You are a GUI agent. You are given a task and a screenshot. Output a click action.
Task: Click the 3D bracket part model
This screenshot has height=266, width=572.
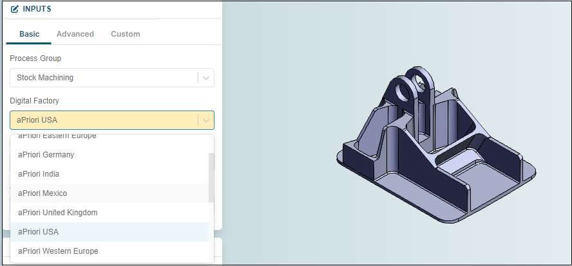(x=436, y=145)
